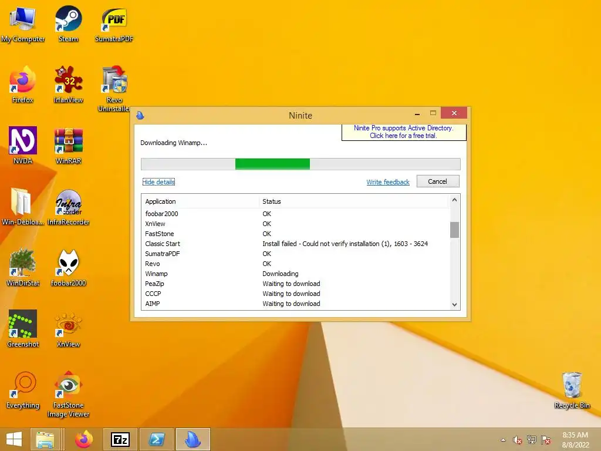Select the Revo row in list
The image size is (601, 451).
click(x=295, y=264)
